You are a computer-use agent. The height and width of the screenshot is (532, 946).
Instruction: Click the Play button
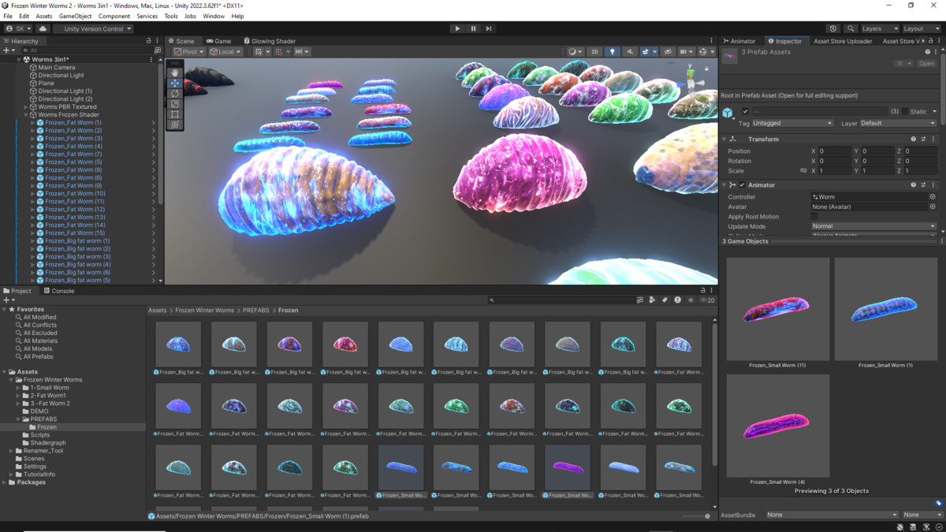pos(457,28)
